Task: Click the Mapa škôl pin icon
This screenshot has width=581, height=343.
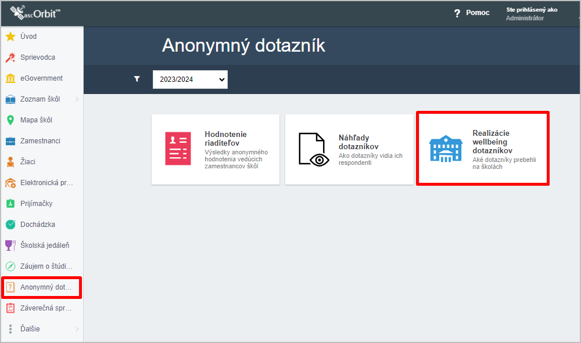Action: (x=10, y=120)
